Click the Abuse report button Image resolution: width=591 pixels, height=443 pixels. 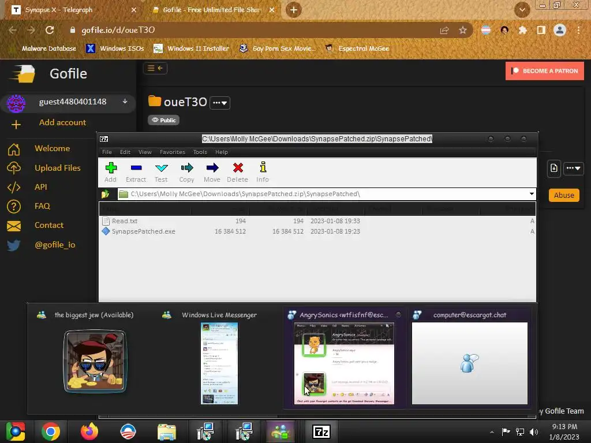[564, 195]
